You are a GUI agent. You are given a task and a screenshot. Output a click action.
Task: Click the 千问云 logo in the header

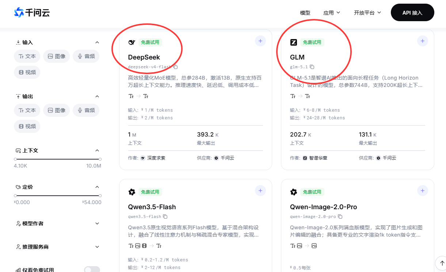tap(32, 12)
